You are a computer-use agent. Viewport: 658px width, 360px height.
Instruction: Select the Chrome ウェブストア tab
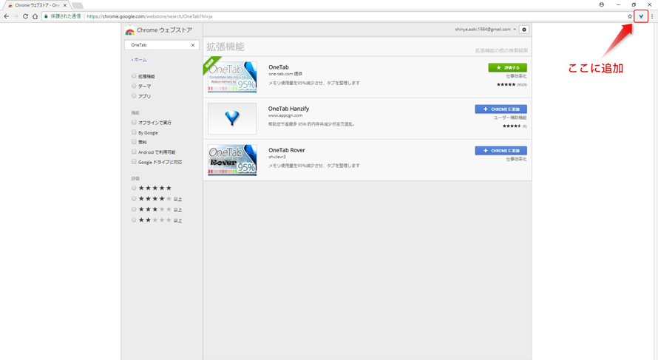coord(35,5)
